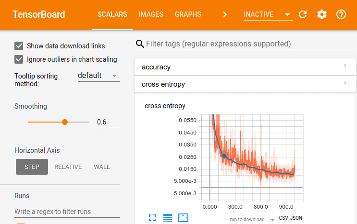Click the 'cross entropy' chart title
Screen dimensions: 357x224
(165, 106)
